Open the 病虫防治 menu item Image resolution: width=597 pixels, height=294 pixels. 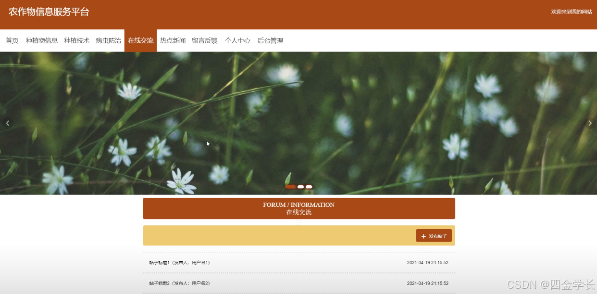(109, 40)
